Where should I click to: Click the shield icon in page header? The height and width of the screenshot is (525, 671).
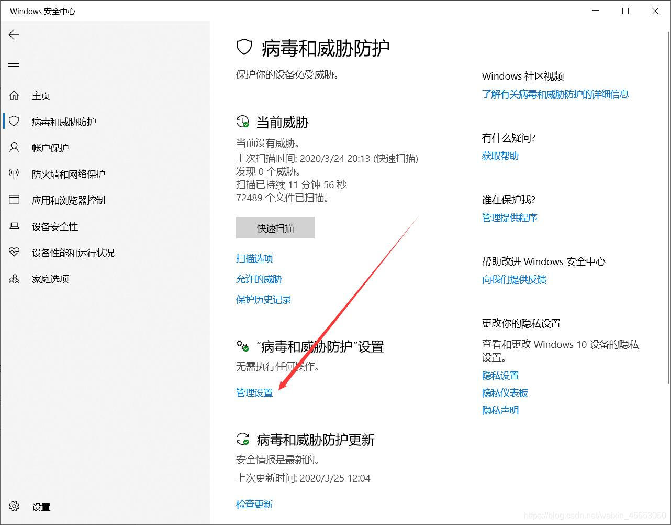tap(244, 48)
